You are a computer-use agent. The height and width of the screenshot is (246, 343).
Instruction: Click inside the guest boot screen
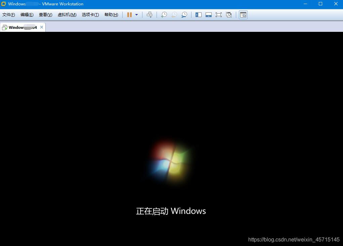tap(171, 139)
